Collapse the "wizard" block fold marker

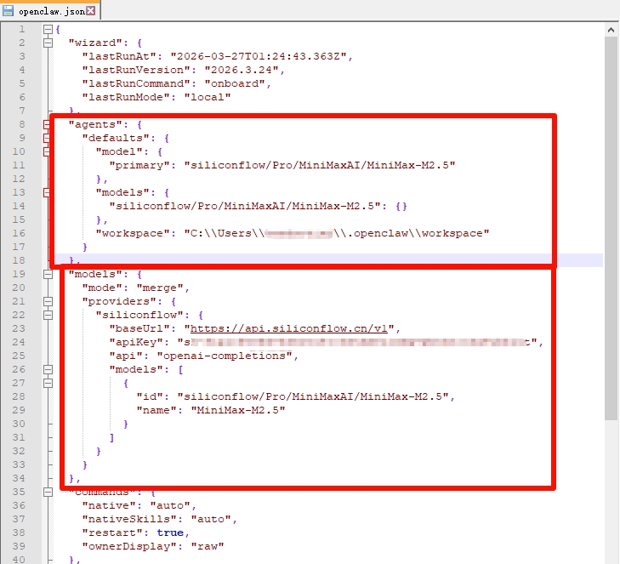pyautogui.click(x=48, y=43)
